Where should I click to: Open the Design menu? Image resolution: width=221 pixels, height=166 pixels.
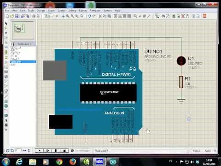(41, 11)
